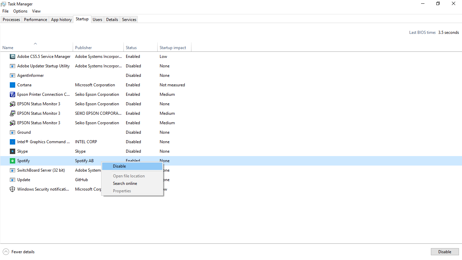Open the File menu

tap(5, 11)
